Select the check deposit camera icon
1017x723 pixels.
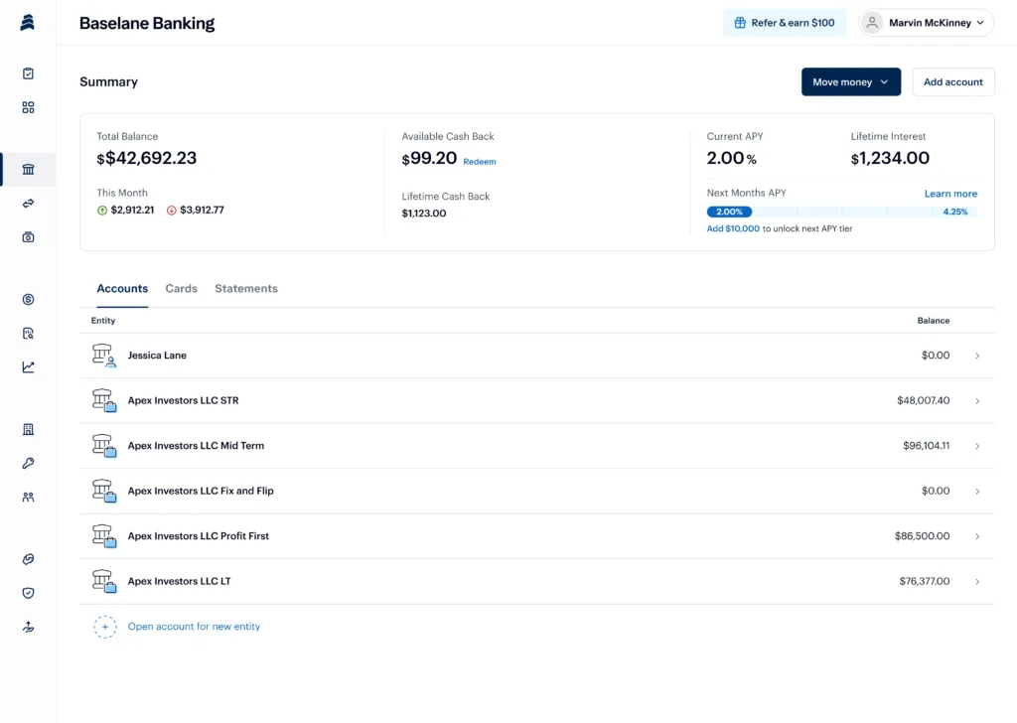pyautogui.click(x=27, y=236)
